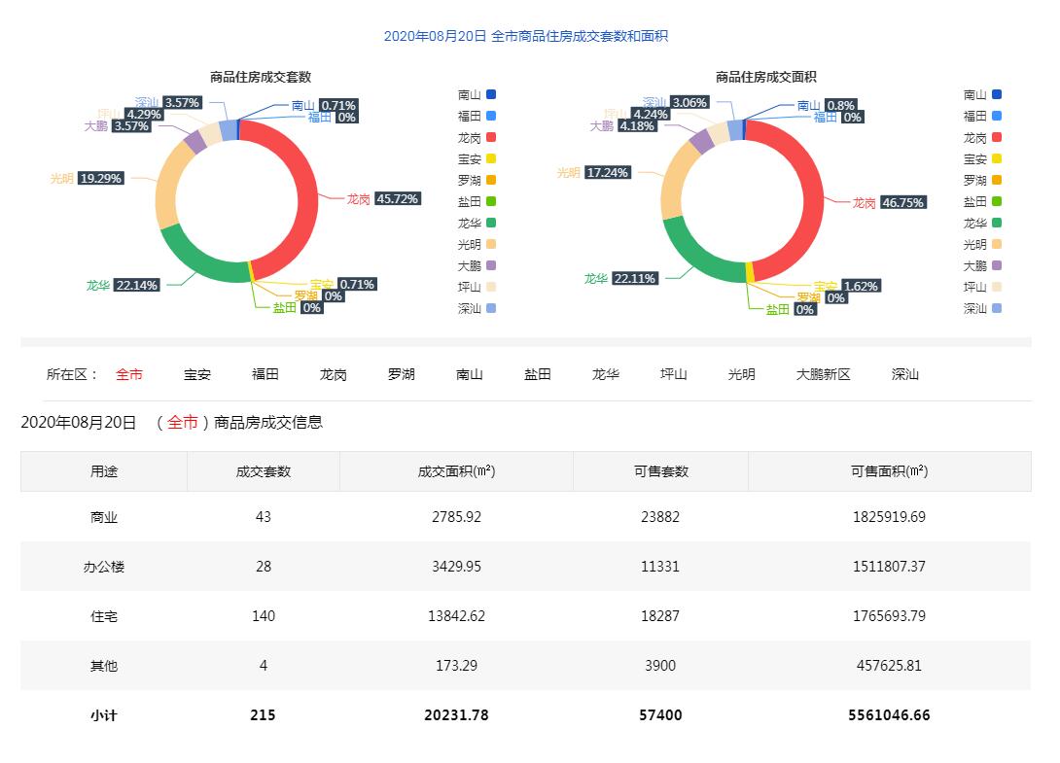
Task: Select the 全市 district filter
Action: coord(129,374)
